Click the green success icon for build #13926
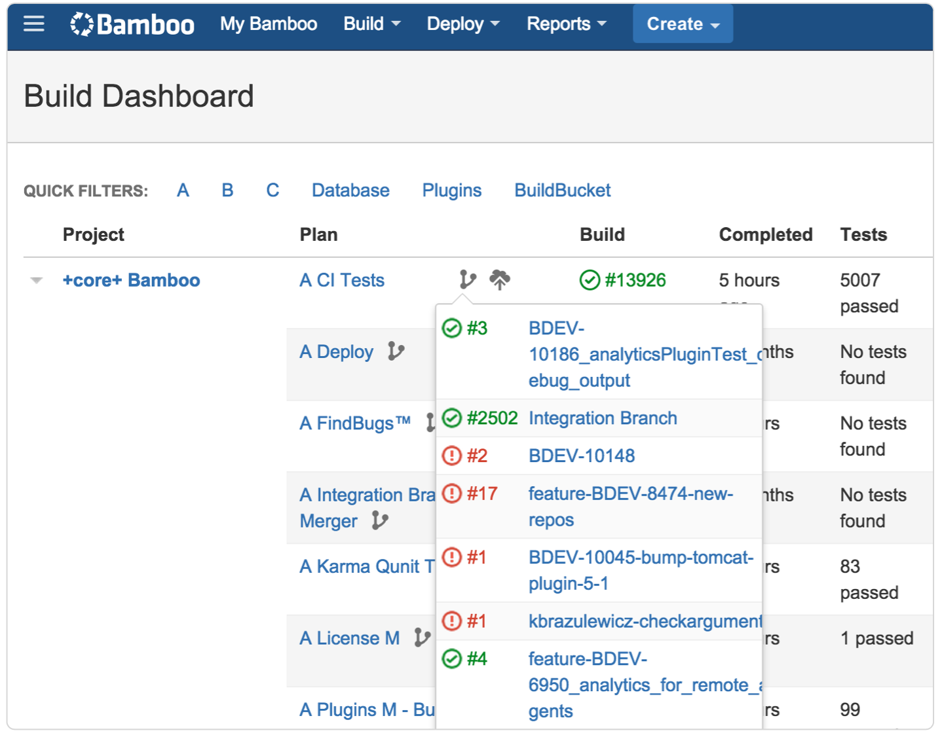This screenshot has width=942, height=737. 590,280
